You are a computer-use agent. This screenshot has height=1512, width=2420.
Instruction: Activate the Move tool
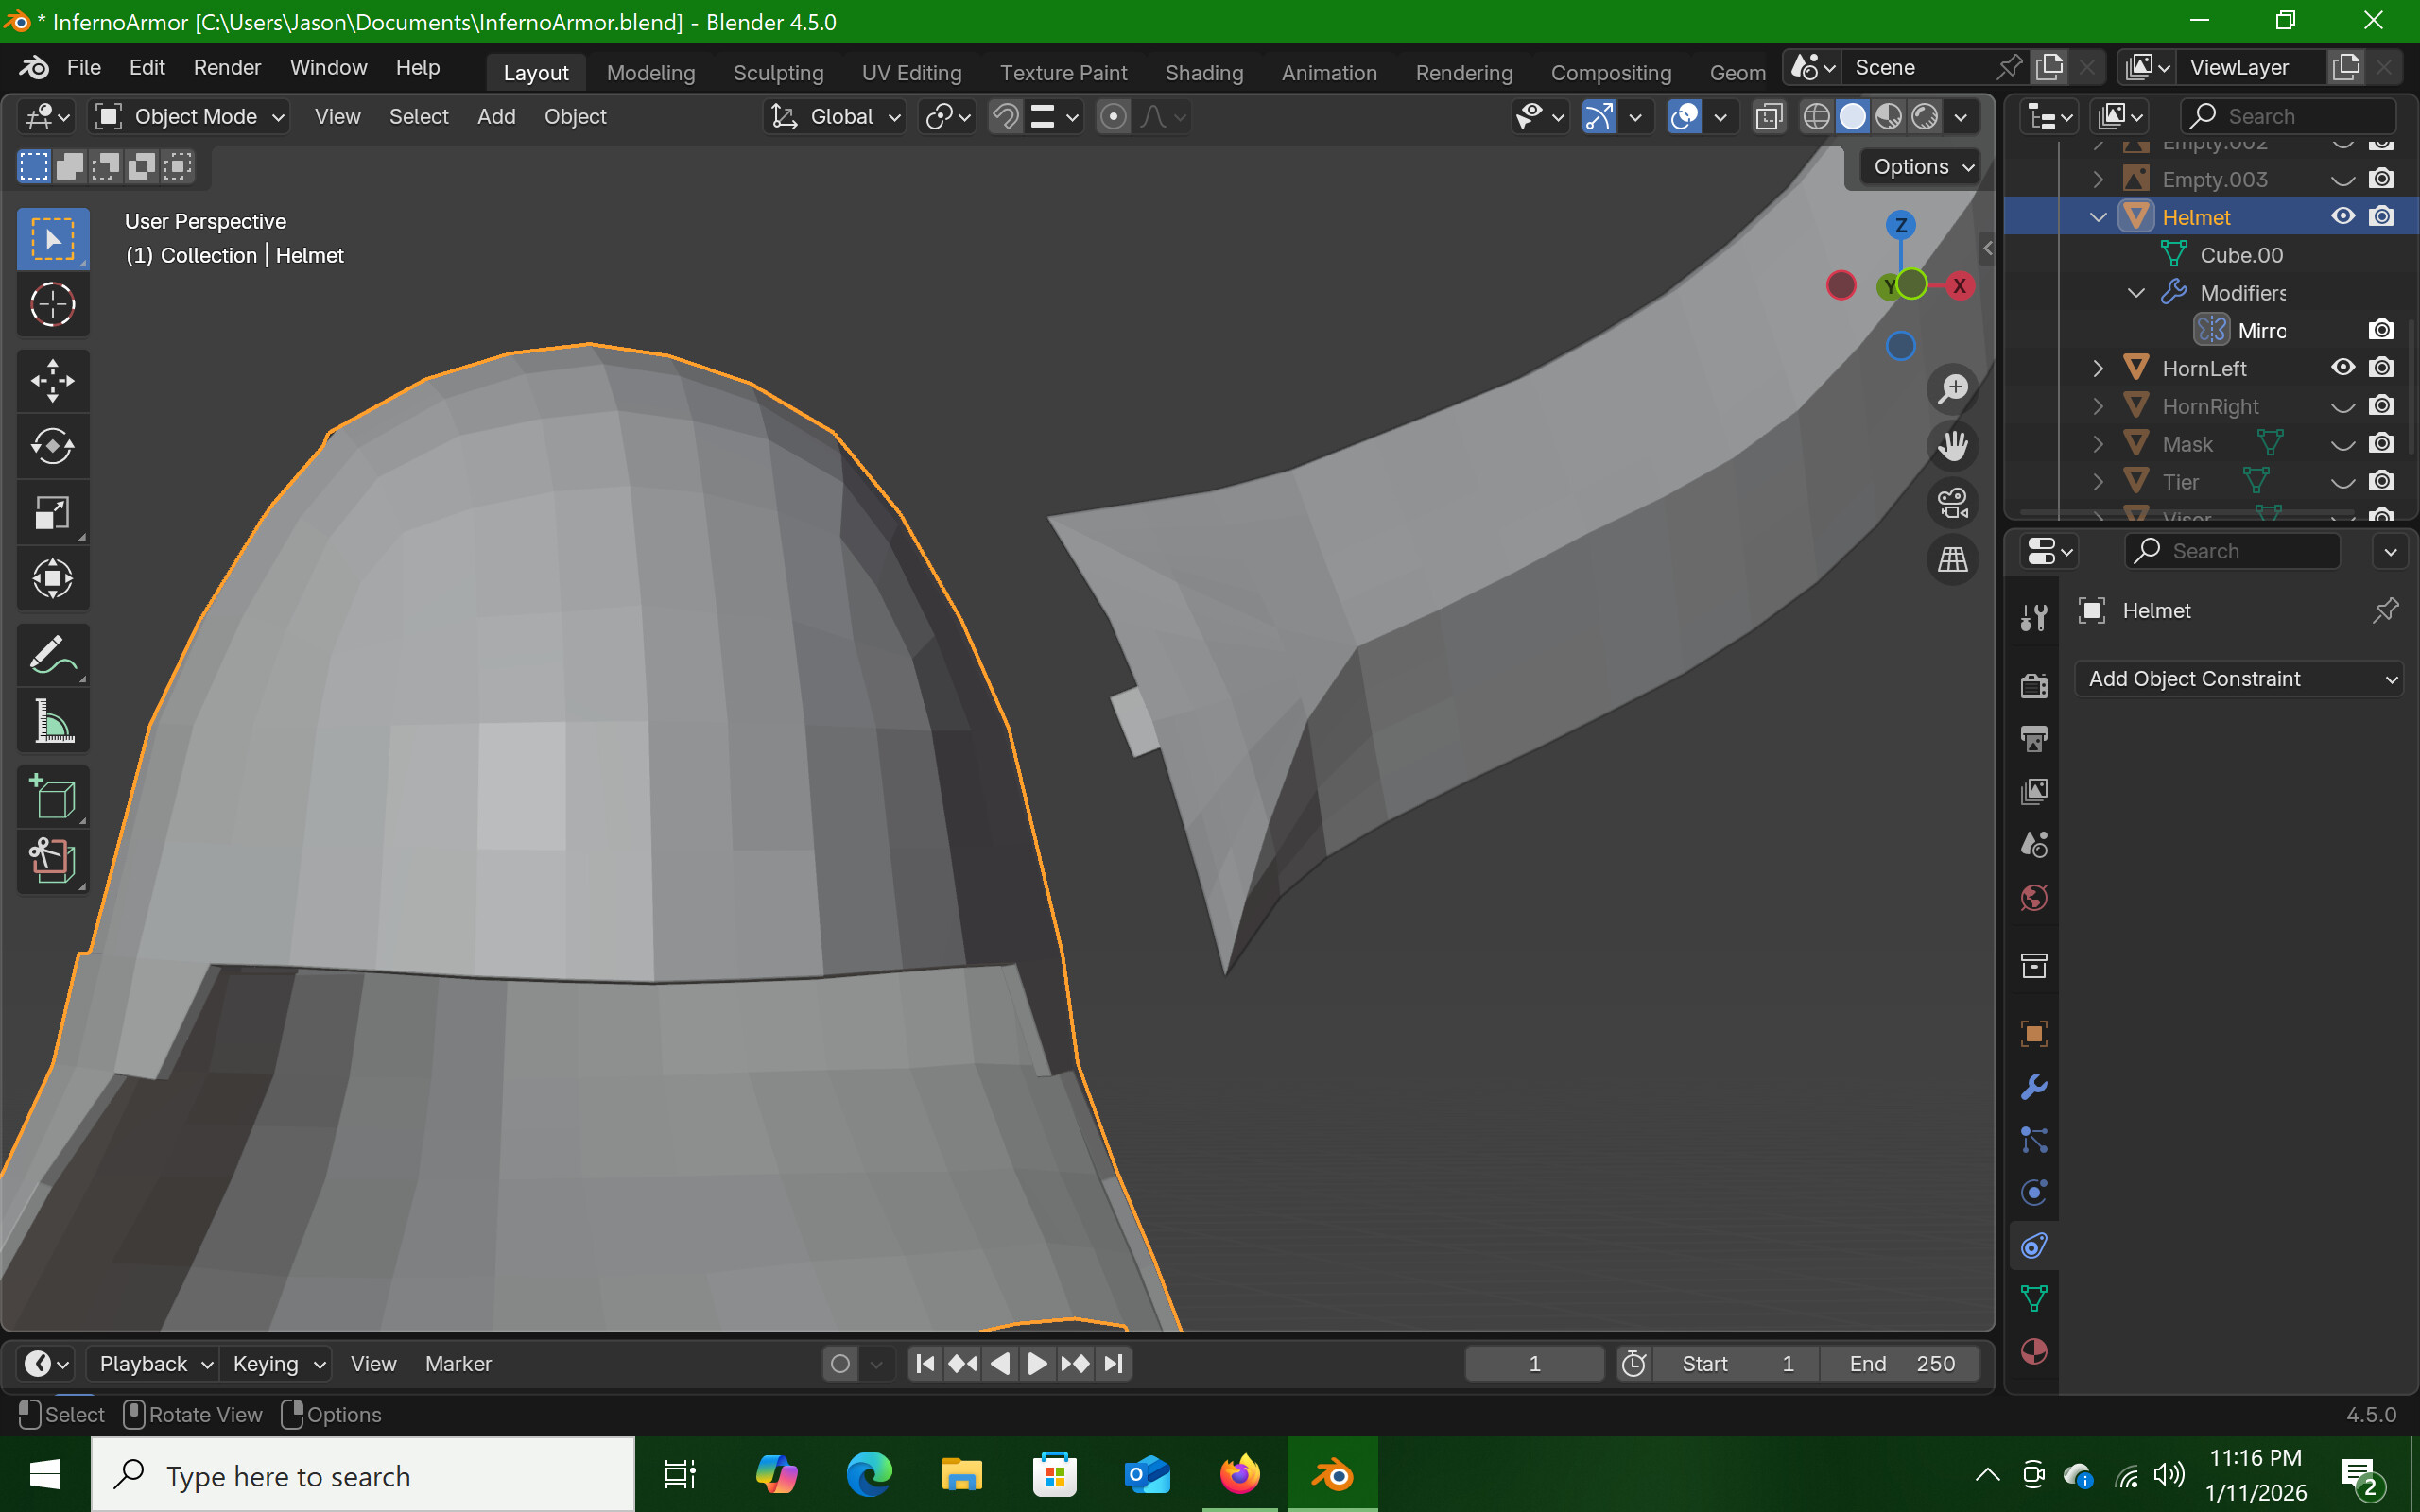coord(53,381)
